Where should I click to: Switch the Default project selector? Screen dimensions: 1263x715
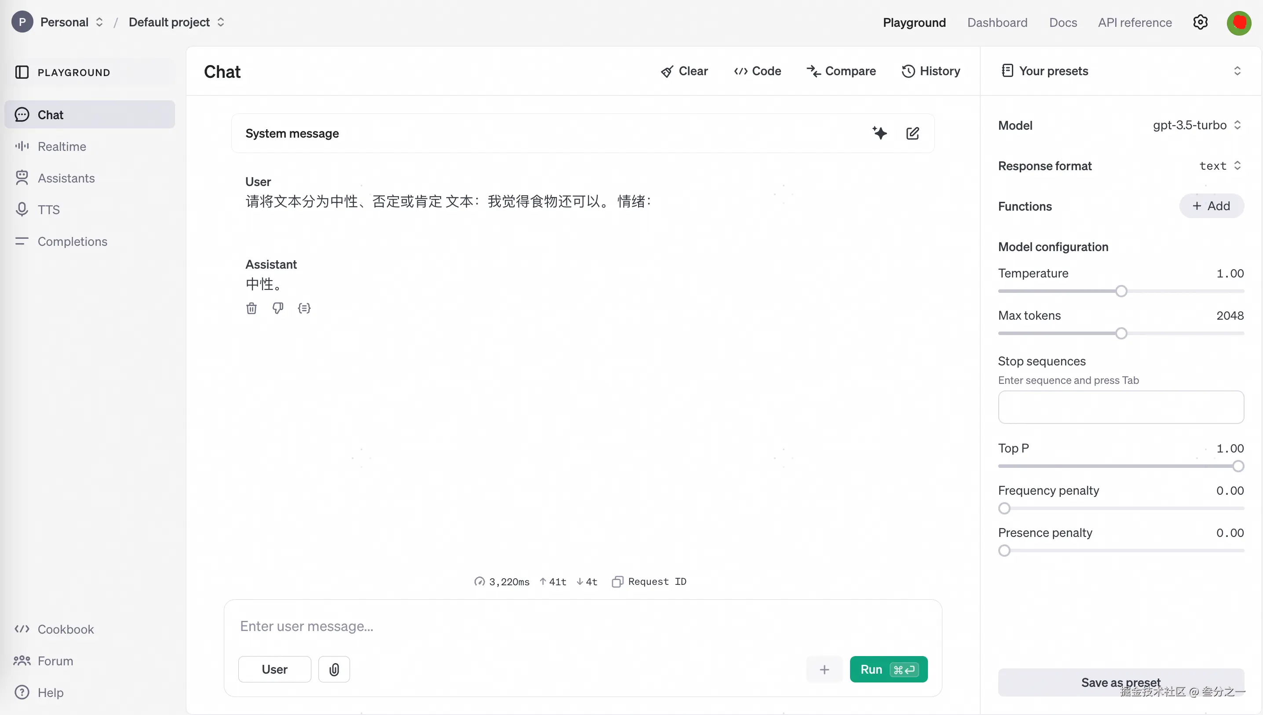tap(176, 22)
